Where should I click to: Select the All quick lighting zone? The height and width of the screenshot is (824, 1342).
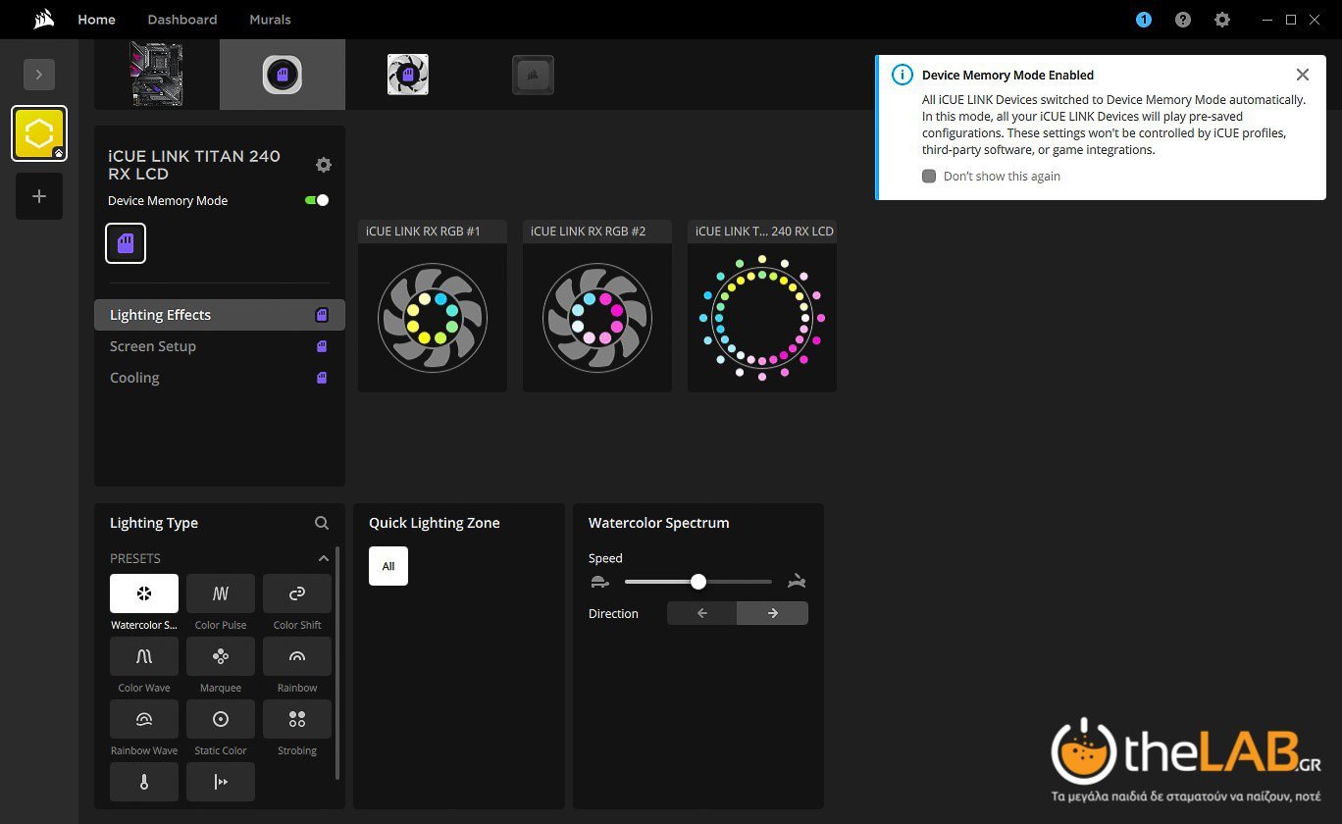coord(388,566)
